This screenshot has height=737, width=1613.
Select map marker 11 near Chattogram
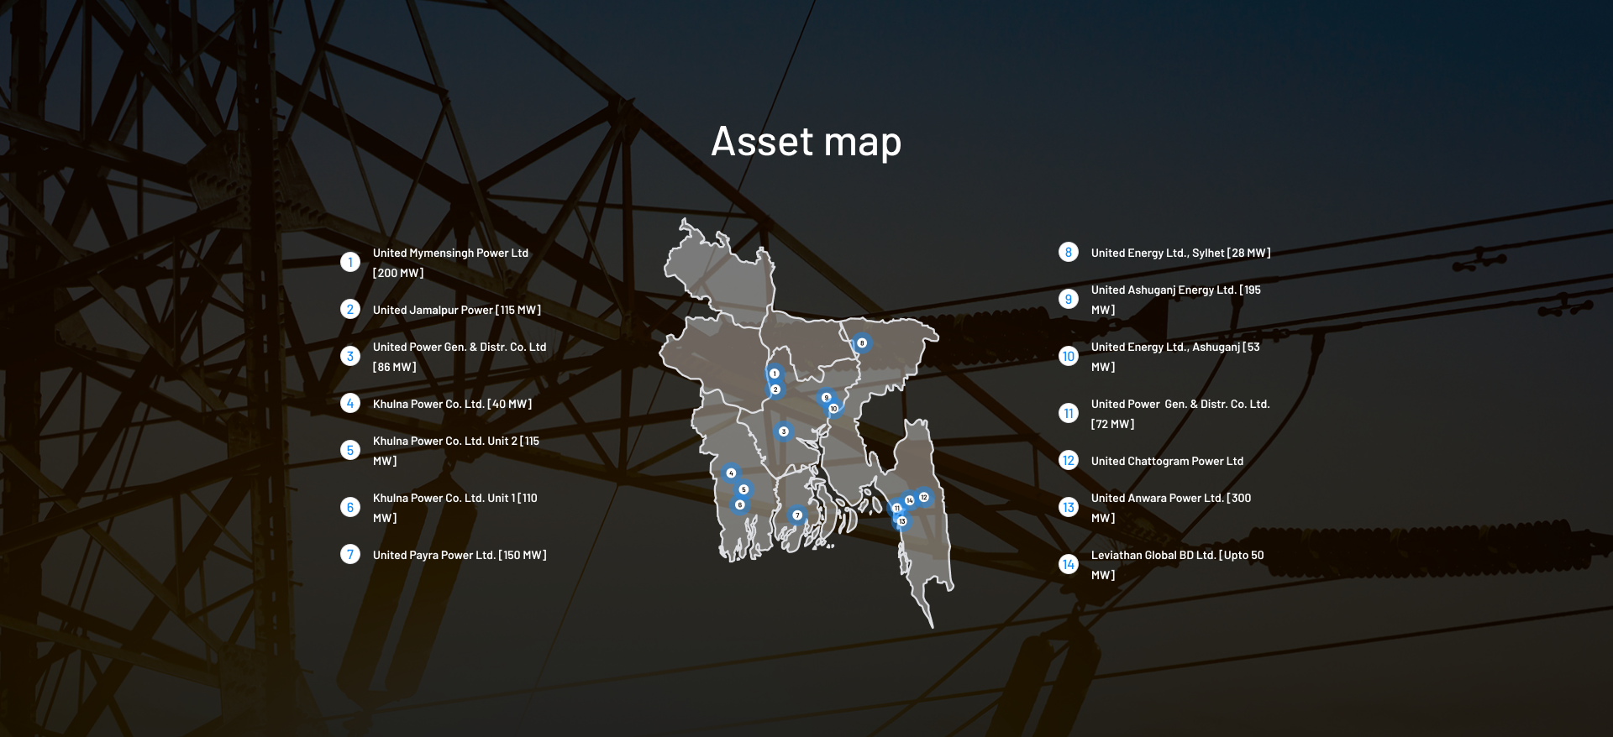(896, 508)
